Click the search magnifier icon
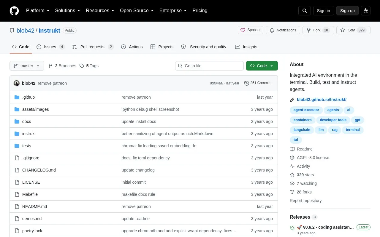This screenshot has height=237, width=380. 305,11
